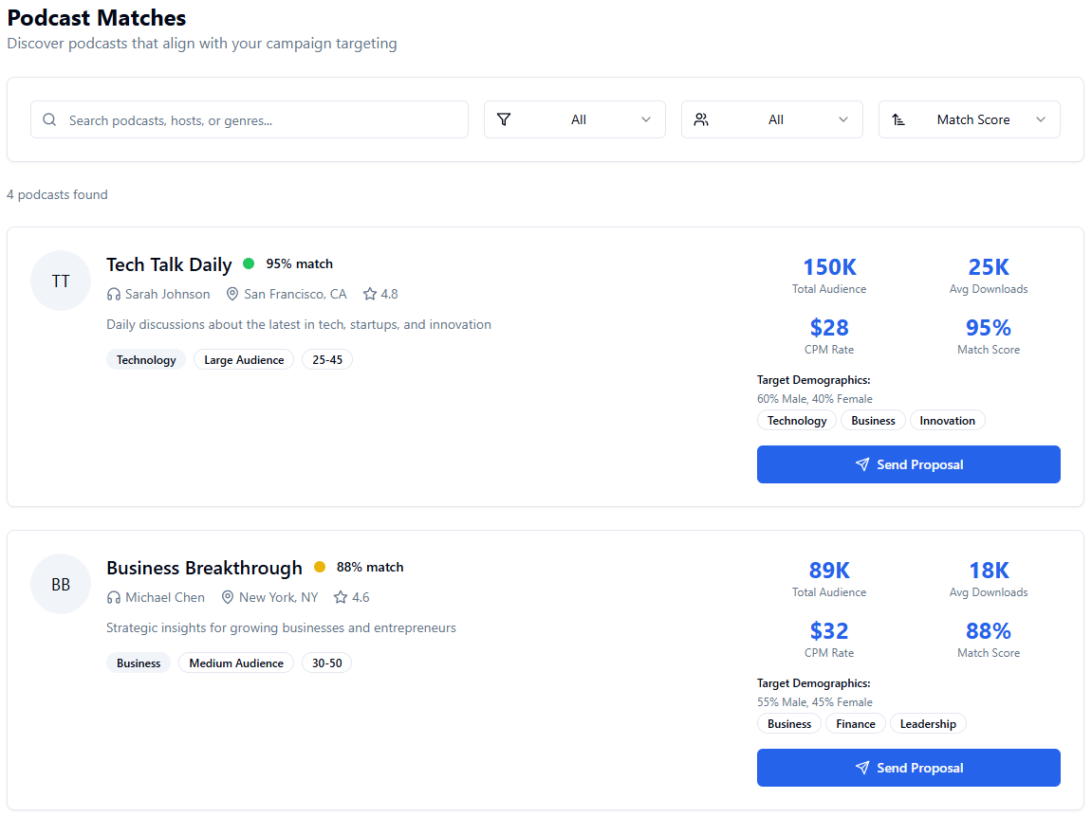Click the green match status dot on Tech Talk Daily
1092x817 pixels.
click(x=250, y=263)
